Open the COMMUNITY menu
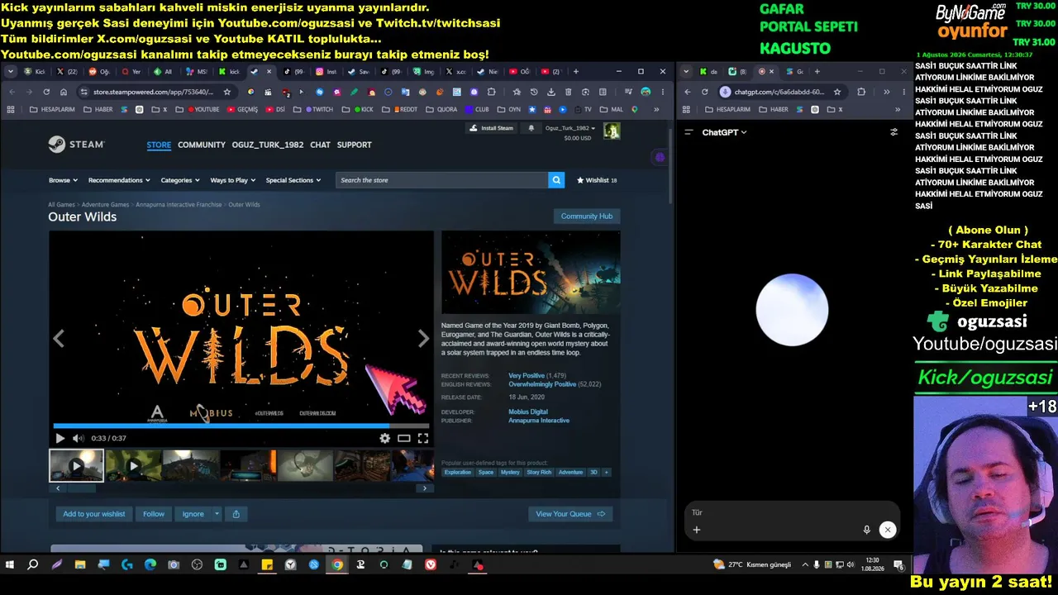Screen dimensions: 1058x595 click(x=202, y=145)
